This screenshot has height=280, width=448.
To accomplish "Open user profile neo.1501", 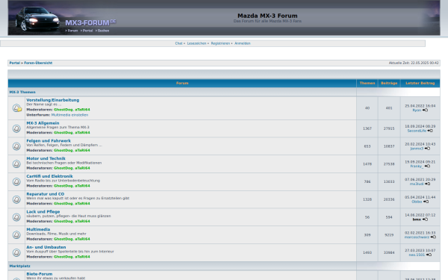I will pos(417,255).
